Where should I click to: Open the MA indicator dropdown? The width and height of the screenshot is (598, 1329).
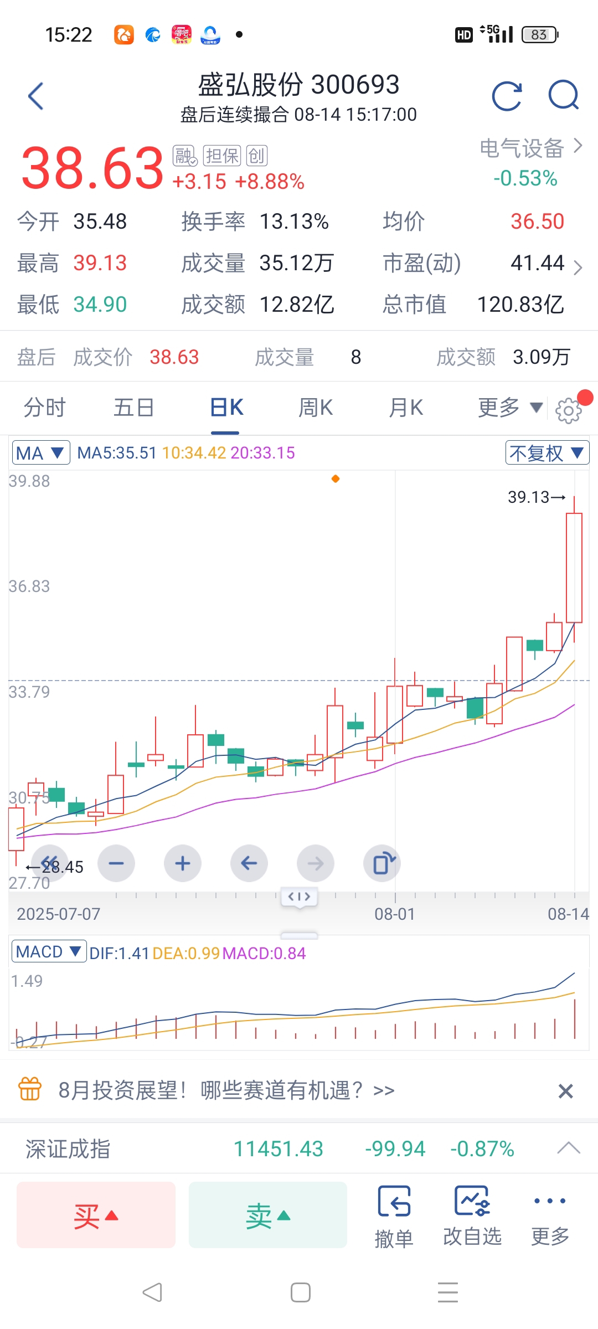[41, 453]
